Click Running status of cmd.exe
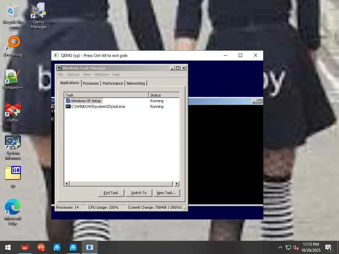339x254 pixels. [157, 106]
